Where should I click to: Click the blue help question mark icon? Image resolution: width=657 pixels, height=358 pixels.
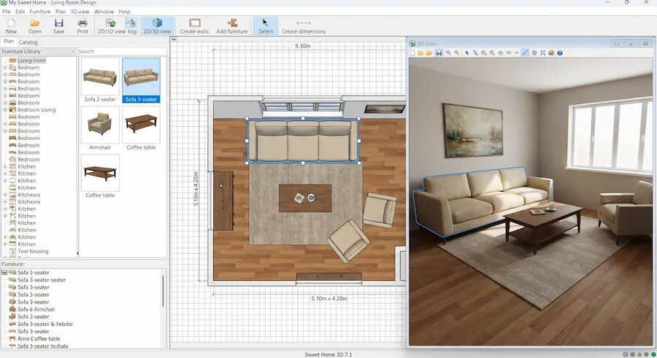click(x=559, y=53)
